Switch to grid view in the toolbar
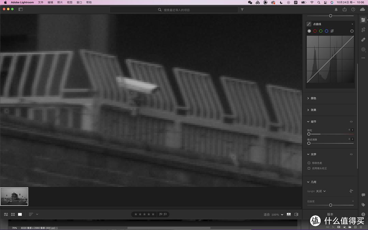Viewport: 368px width, 230px height. 13,214
